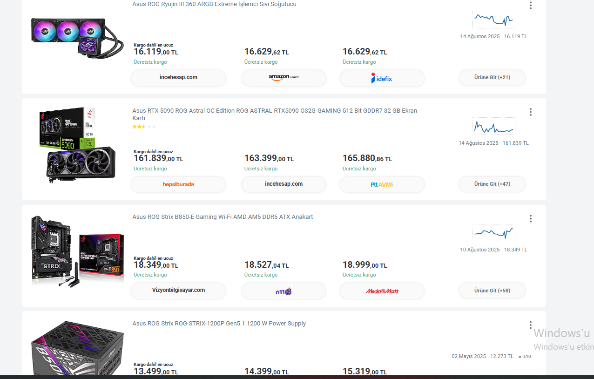Click the 15.319,00 TL price
The height and width of the screenshot is (379, 594).
(364, 372)
